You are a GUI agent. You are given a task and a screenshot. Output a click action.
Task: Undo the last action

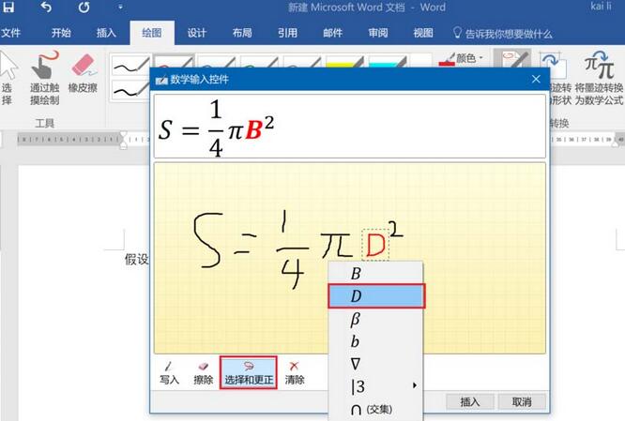(x=46, y=8)
